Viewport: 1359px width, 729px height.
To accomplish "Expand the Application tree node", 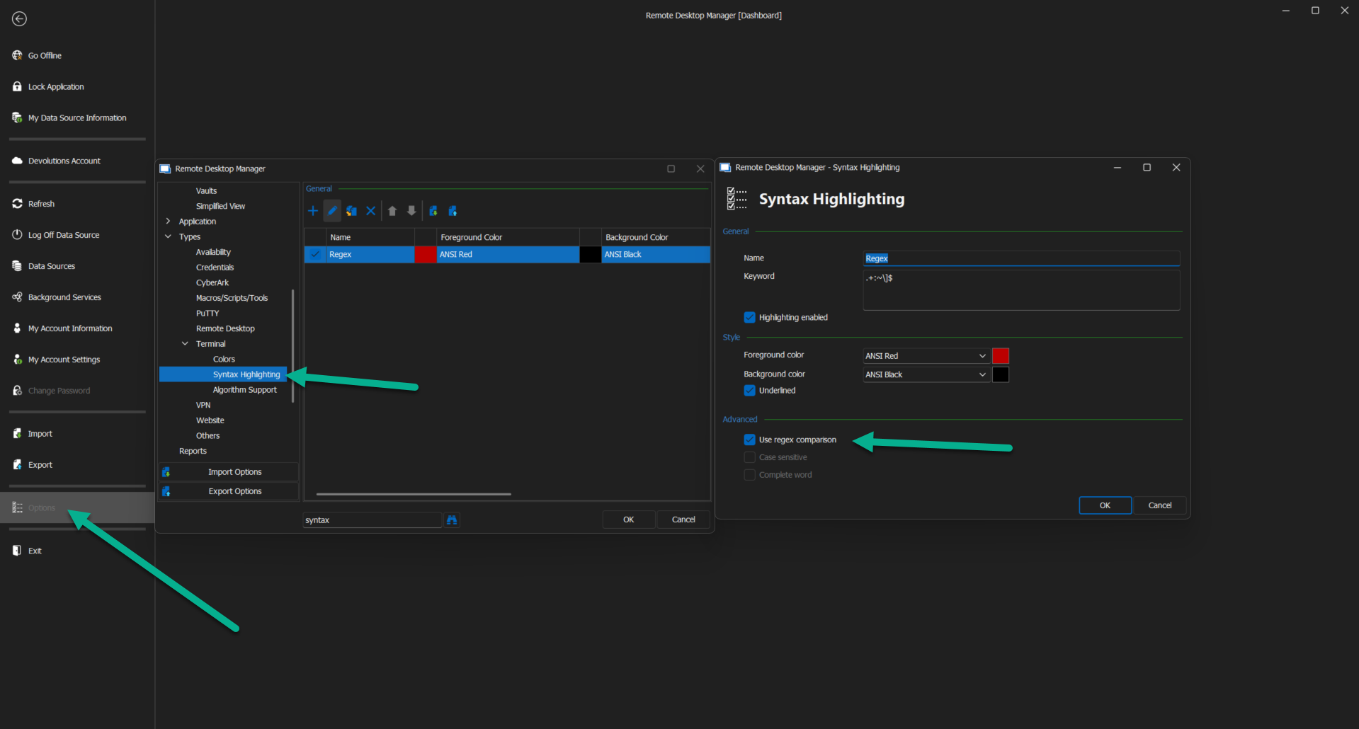I will coord(168,222).
